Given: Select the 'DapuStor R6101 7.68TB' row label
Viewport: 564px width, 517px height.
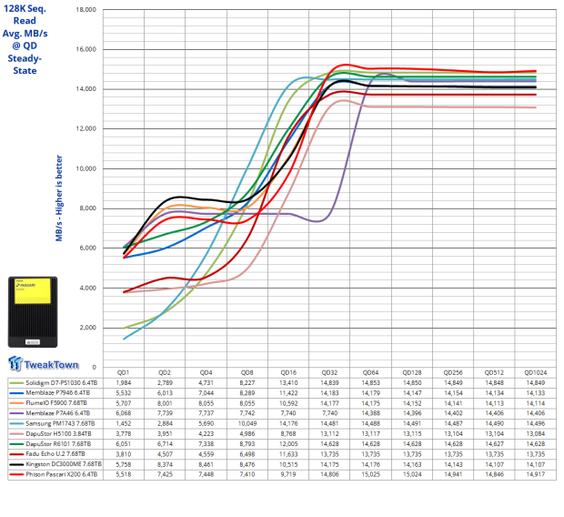Looking at the screenshot, I should point(58,443).
